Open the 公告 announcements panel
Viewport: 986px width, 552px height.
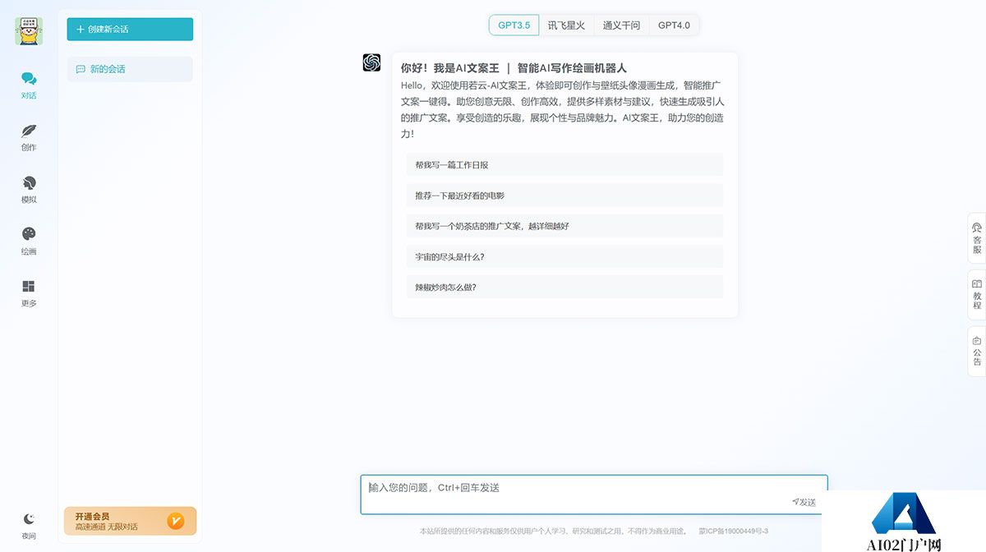977,351
